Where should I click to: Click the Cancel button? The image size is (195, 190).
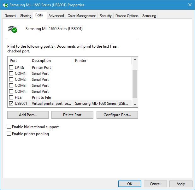point(155,184)
